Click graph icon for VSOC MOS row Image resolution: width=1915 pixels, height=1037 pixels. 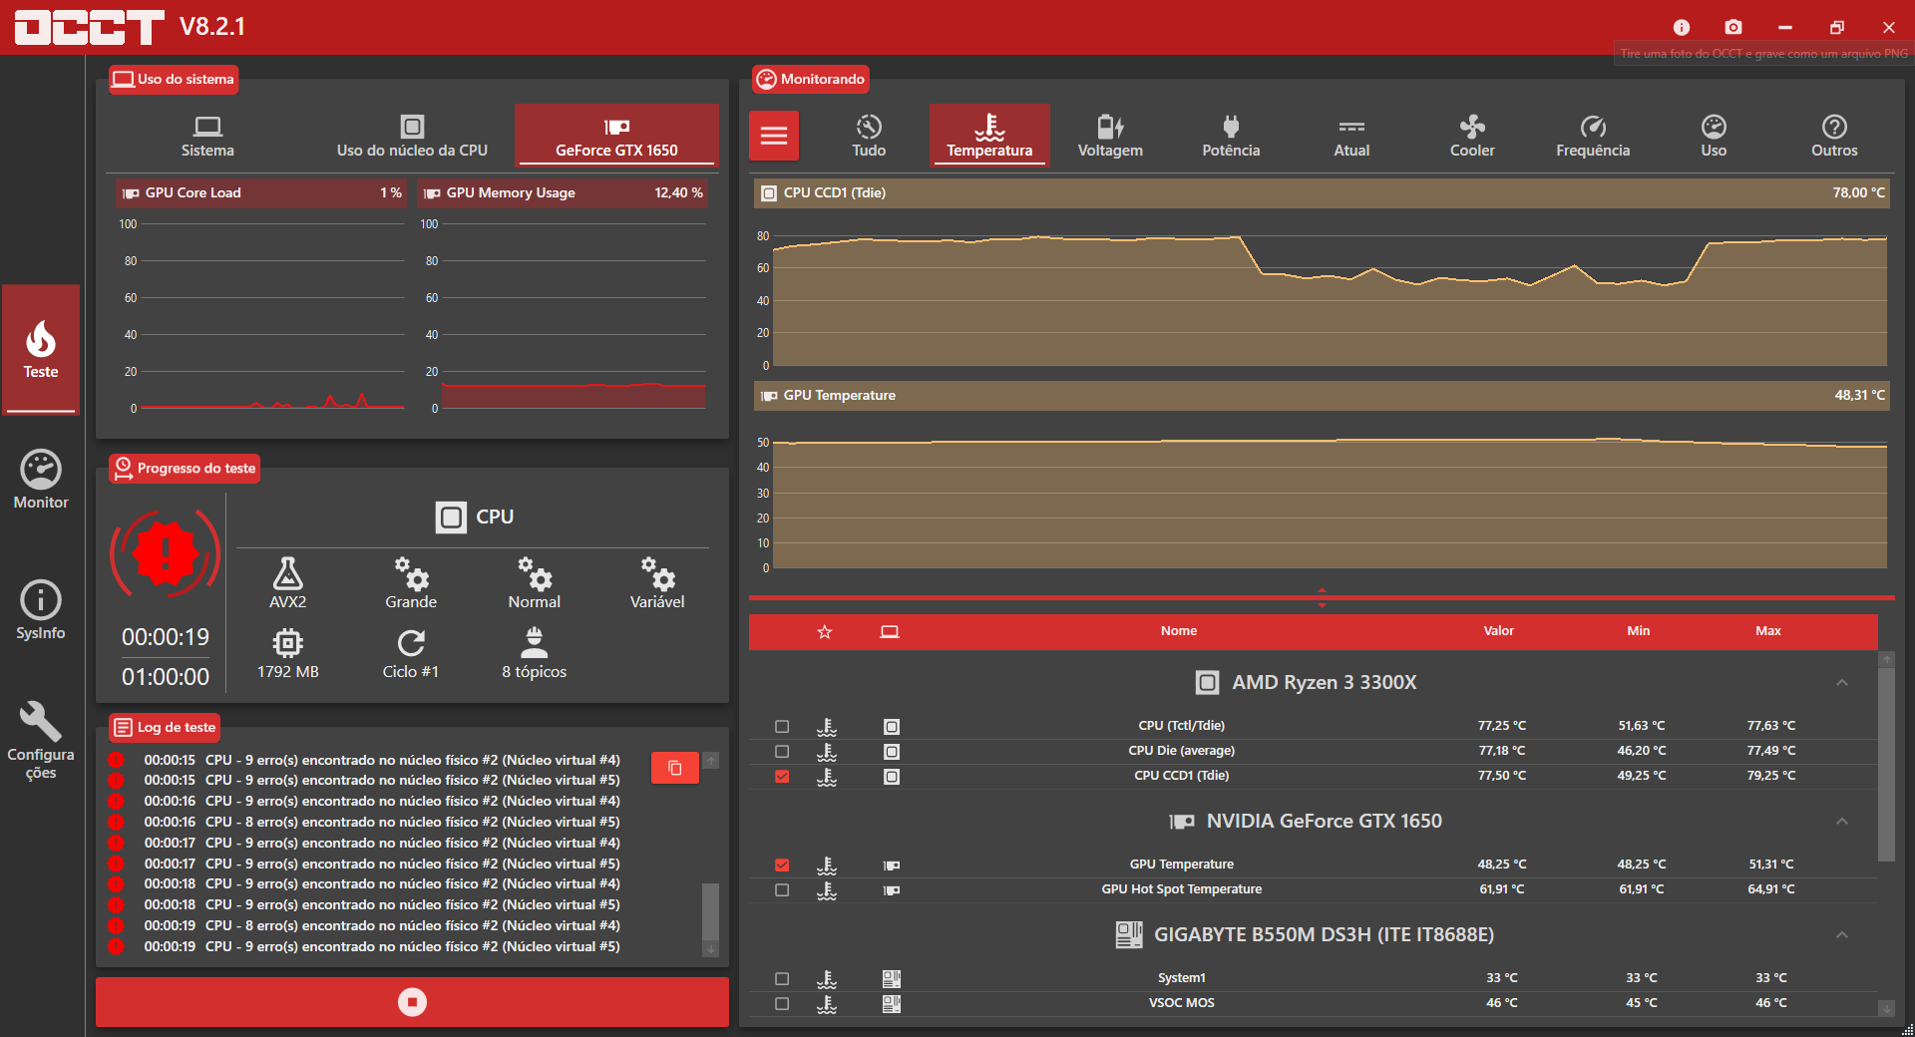[827, 1004]
